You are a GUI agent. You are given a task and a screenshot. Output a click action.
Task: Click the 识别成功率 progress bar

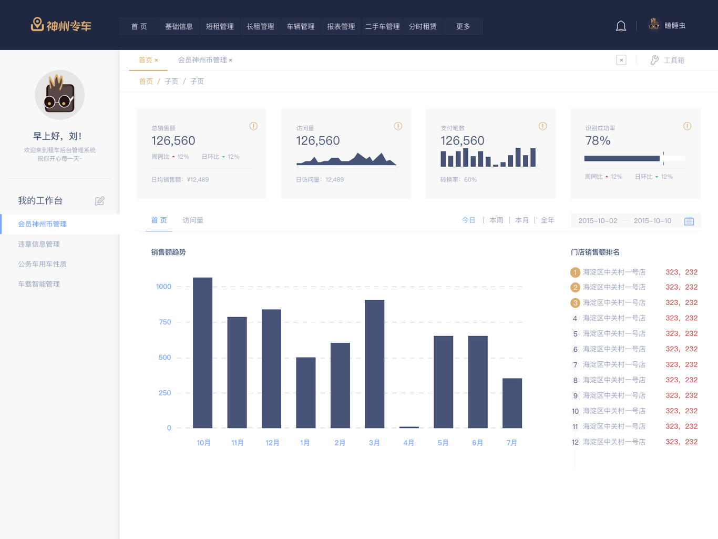tap(634, 158)
